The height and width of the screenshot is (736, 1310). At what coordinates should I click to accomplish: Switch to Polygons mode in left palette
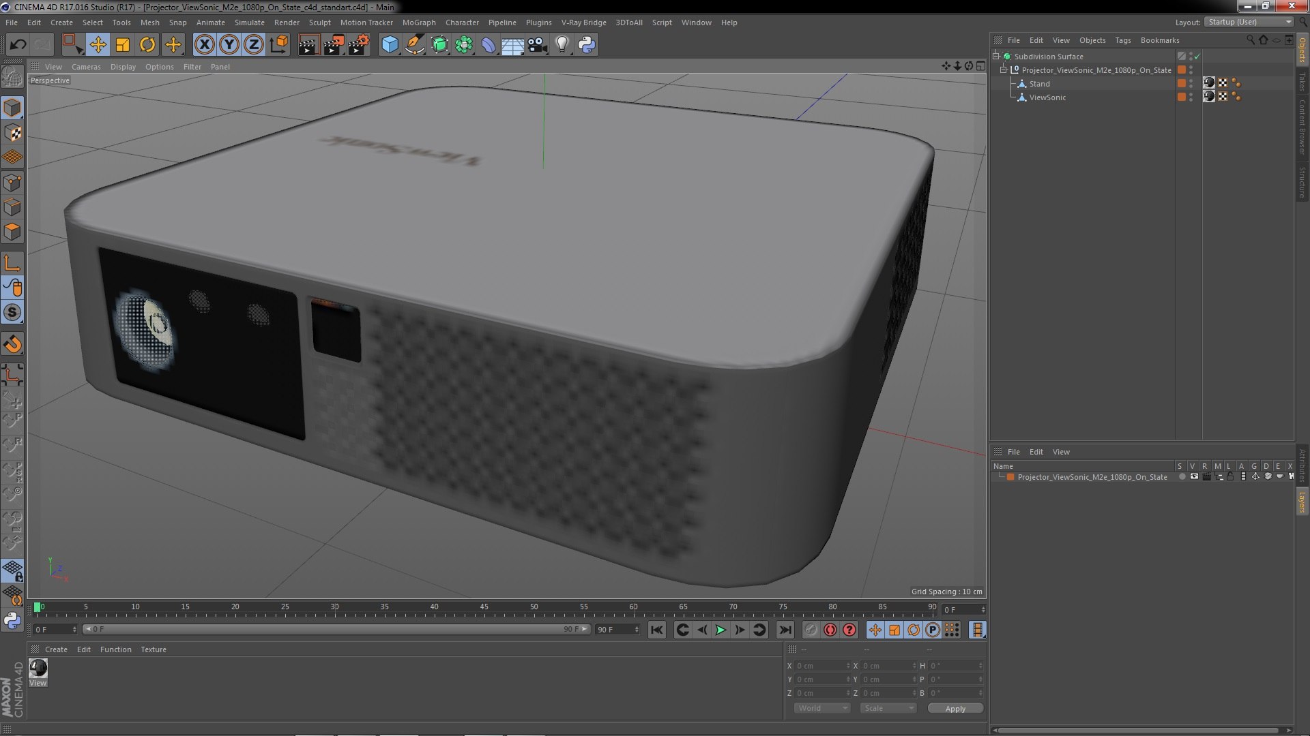(12, 232)
